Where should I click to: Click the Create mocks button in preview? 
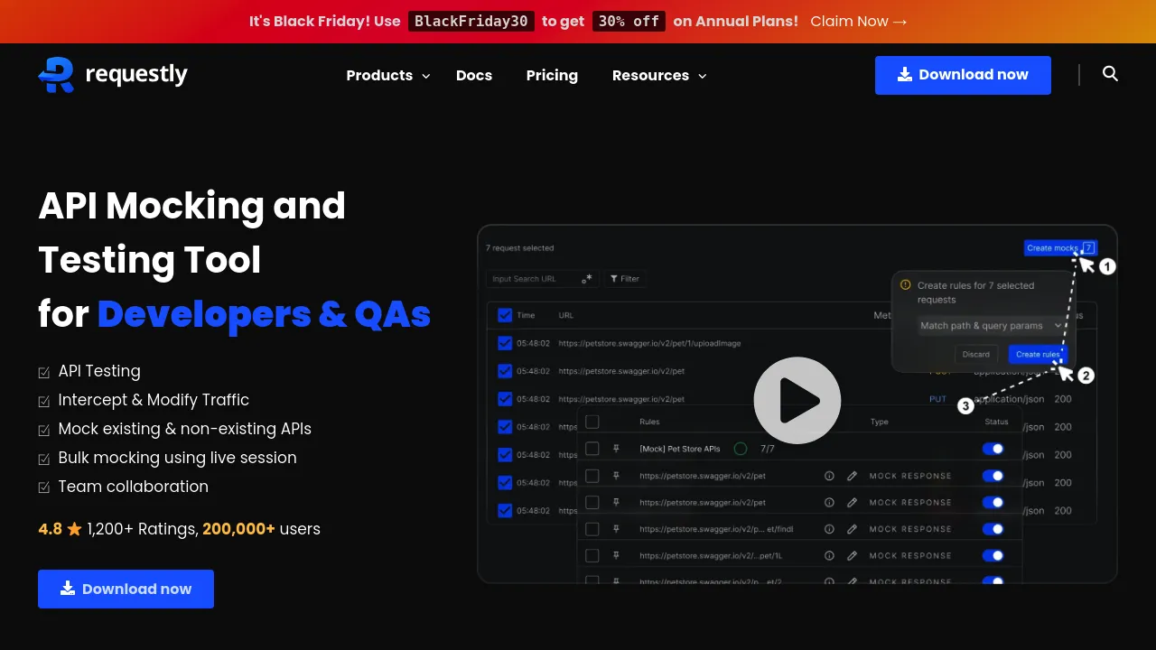(x=1060, y=247)
